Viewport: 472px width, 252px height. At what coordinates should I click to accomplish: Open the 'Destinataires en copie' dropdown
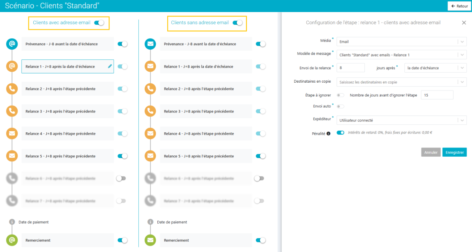coord(402,82)
